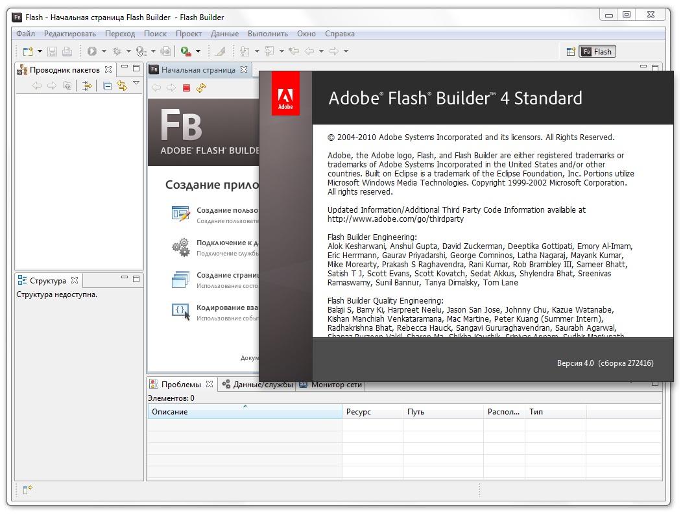Open the Данные menu
This screenshot has width=683, height=515.
[225, 34]
